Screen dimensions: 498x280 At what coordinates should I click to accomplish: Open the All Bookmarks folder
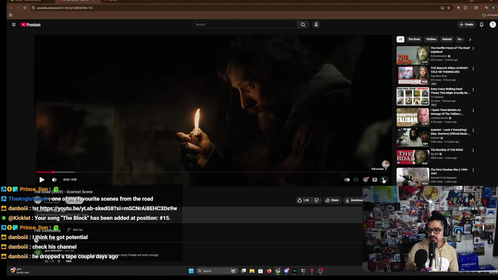tap(489, 15)
